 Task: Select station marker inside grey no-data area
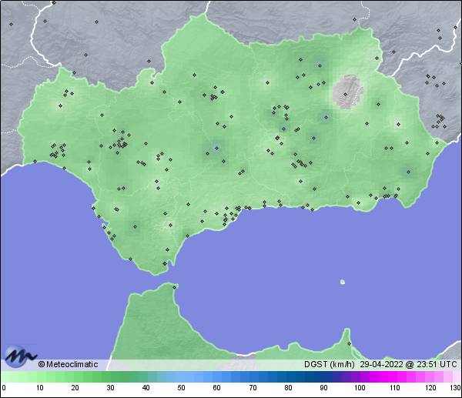[345, 94]
